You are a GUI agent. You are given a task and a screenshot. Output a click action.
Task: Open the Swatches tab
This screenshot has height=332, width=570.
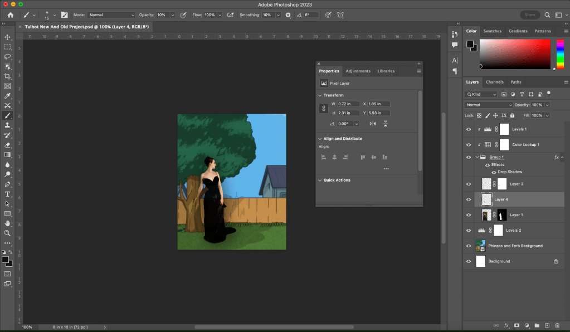[x=492, y=31]
